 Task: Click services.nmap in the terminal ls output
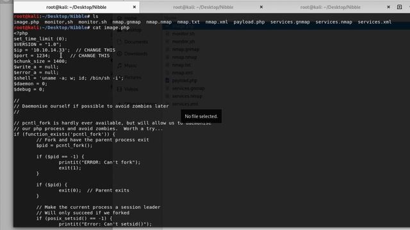334,22
